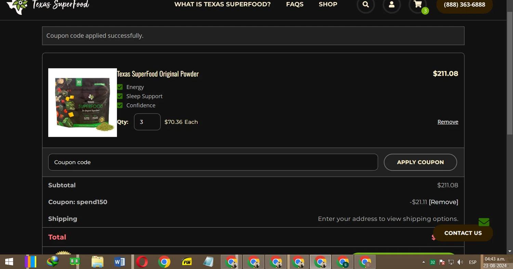Viewport: 513px width, 269px height.
Task: Click the scrollbar down arrow
Action: [x=510, y=251]
